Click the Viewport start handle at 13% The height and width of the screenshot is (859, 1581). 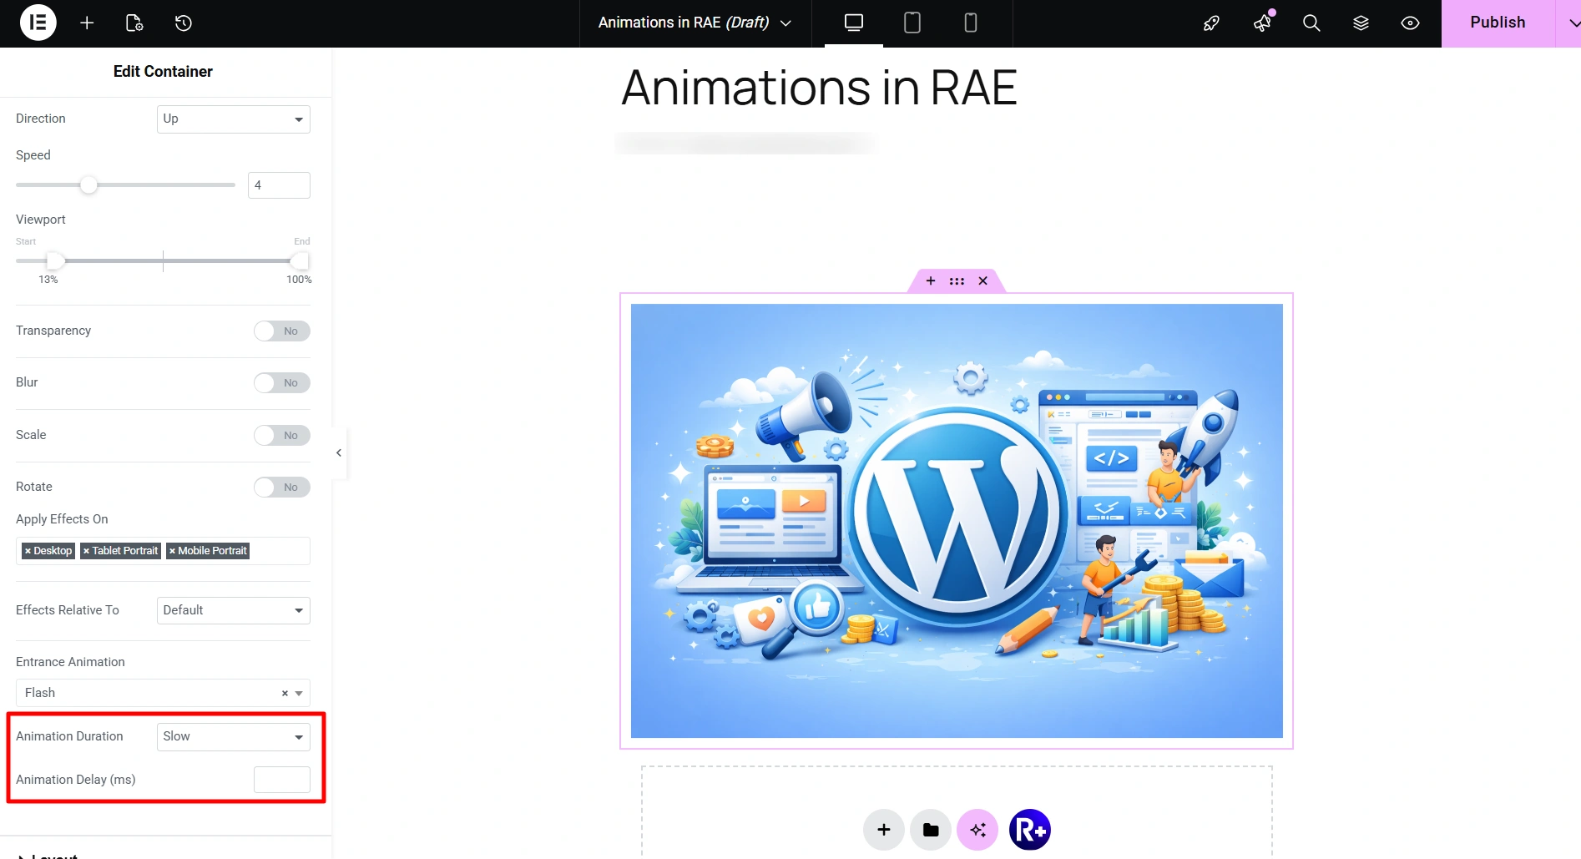tap(55, 261)
